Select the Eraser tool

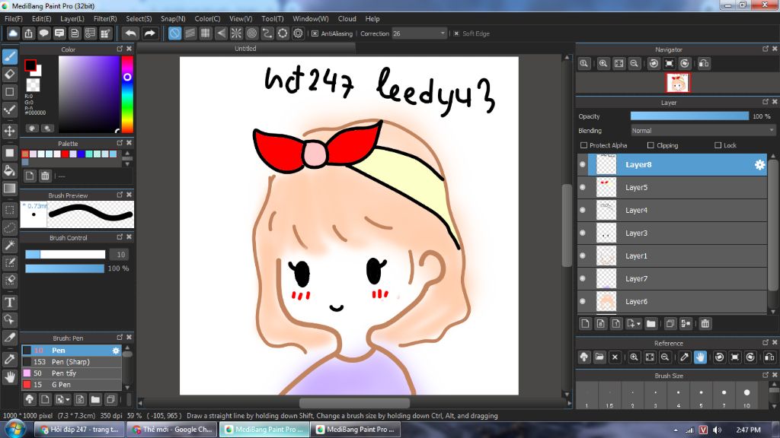click(x=10, y=75)
